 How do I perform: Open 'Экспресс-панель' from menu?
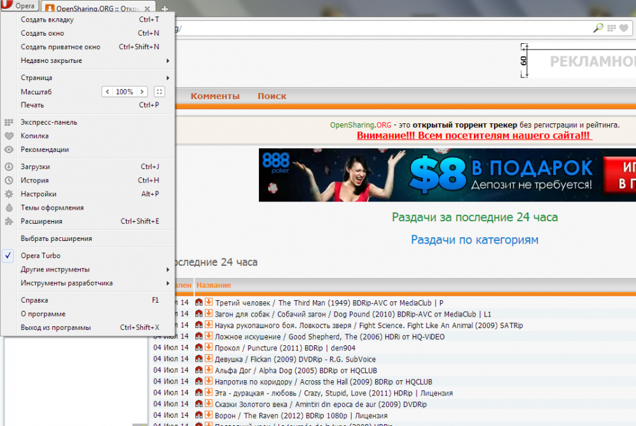88,123
